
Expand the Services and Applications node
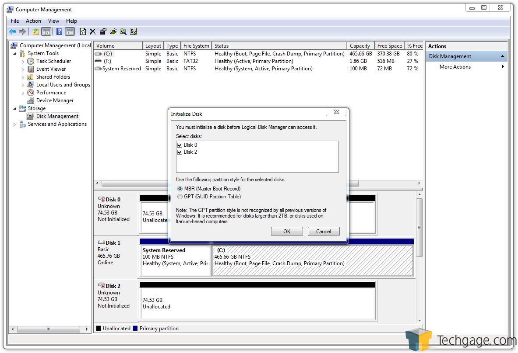click(15, 125)
